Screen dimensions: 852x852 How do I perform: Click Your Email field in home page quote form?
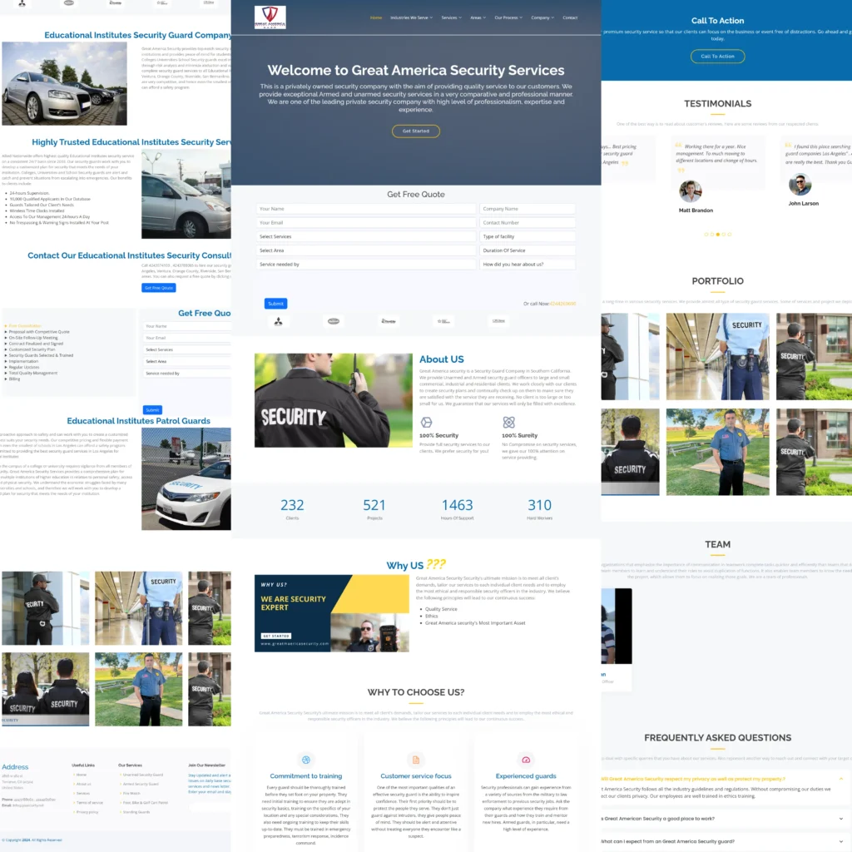click(x=366, y=223)
